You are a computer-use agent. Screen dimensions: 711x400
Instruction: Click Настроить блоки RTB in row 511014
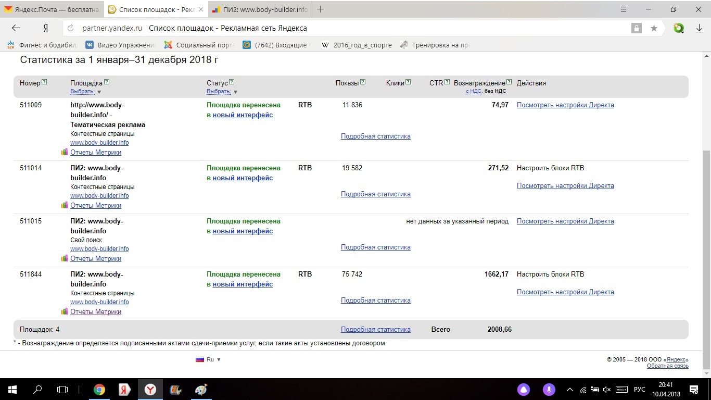click(551, 168)
